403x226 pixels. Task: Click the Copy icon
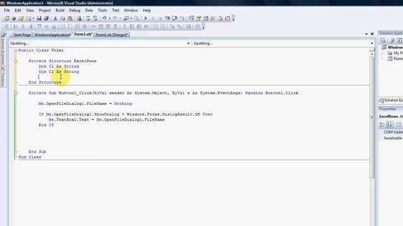tap(62, 18)
